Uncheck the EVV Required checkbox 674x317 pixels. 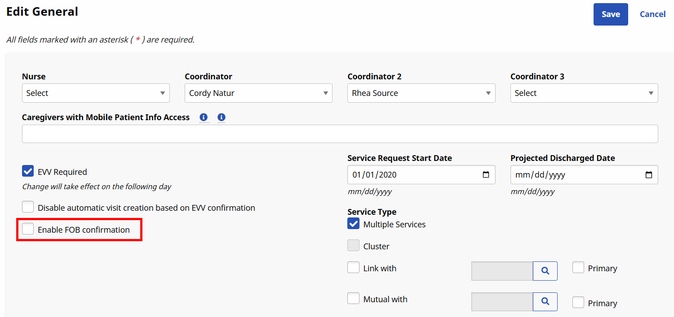(x=28, y=171)
